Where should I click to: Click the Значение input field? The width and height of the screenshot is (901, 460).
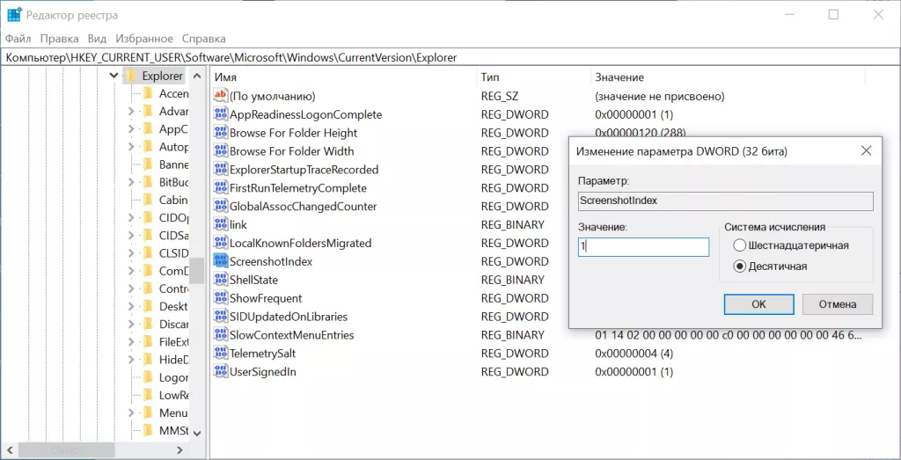642,247
